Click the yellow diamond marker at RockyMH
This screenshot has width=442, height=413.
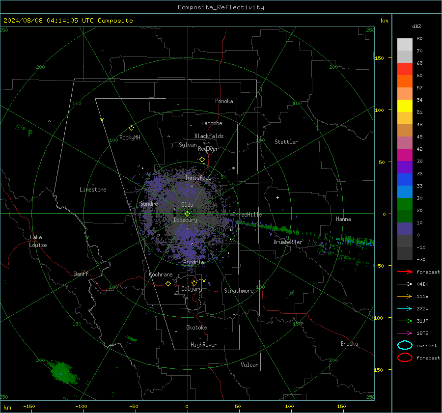(x=131, y=128)
